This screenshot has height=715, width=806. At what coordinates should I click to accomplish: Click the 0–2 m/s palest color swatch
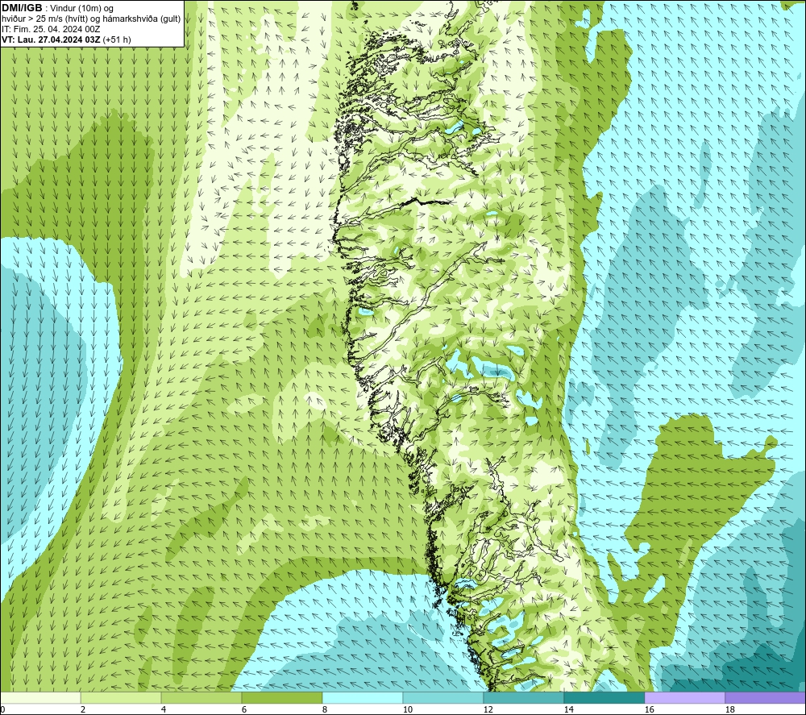pos(40,697)
